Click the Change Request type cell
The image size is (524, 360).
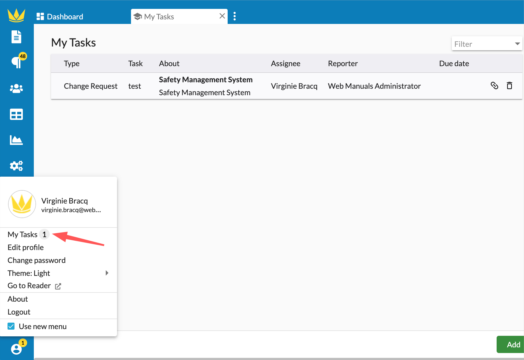click(91, 86)
